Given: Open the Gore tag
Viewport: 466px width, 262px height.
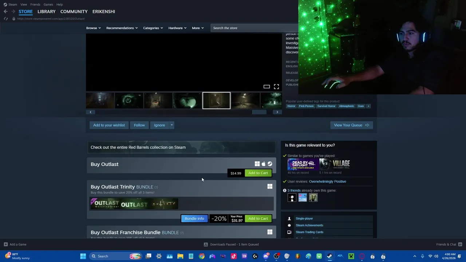Looking at the screenshot, I should [361, 106].
